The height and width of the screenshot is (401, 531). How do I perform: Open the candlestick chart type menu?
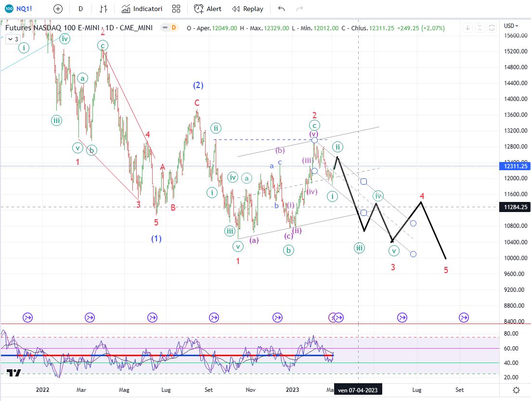[104, 9]
